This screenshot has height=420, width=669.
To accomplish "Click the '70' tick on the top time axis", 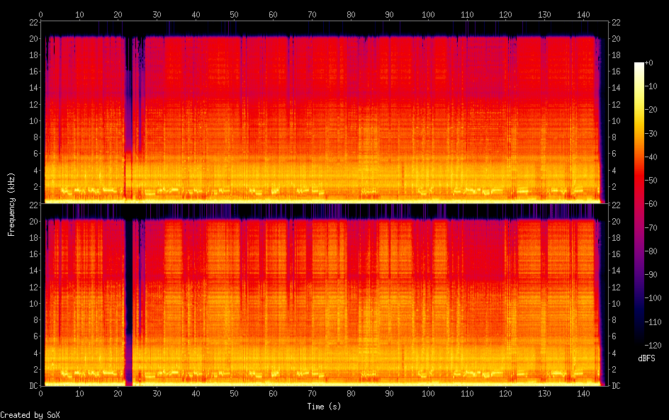I will pyautogui.click(x=312, y=14).
